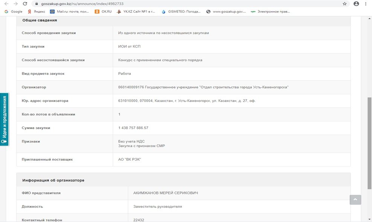Click the browser back arrow
372x222 pixels.
click(6, 4)
